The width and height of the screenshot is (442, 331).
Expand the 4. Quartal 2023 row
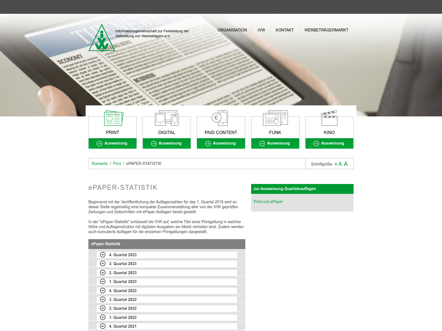click(x=167, y=255)
